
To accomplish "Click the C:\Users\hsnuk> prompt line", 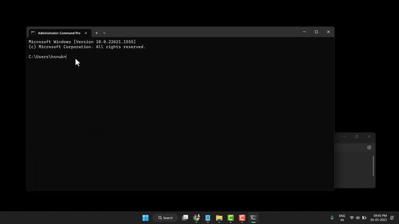I will coord(47,57).
